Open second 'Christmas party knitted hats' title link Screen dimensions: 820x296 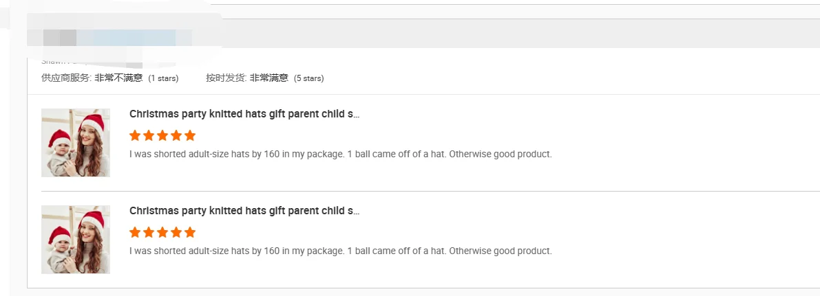tap(244, 211)
